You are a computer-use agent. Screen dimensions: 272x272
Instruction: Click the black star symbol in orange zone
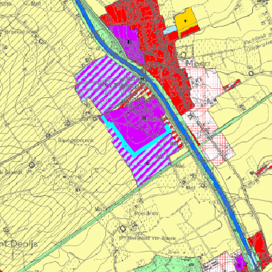point(186,21)
